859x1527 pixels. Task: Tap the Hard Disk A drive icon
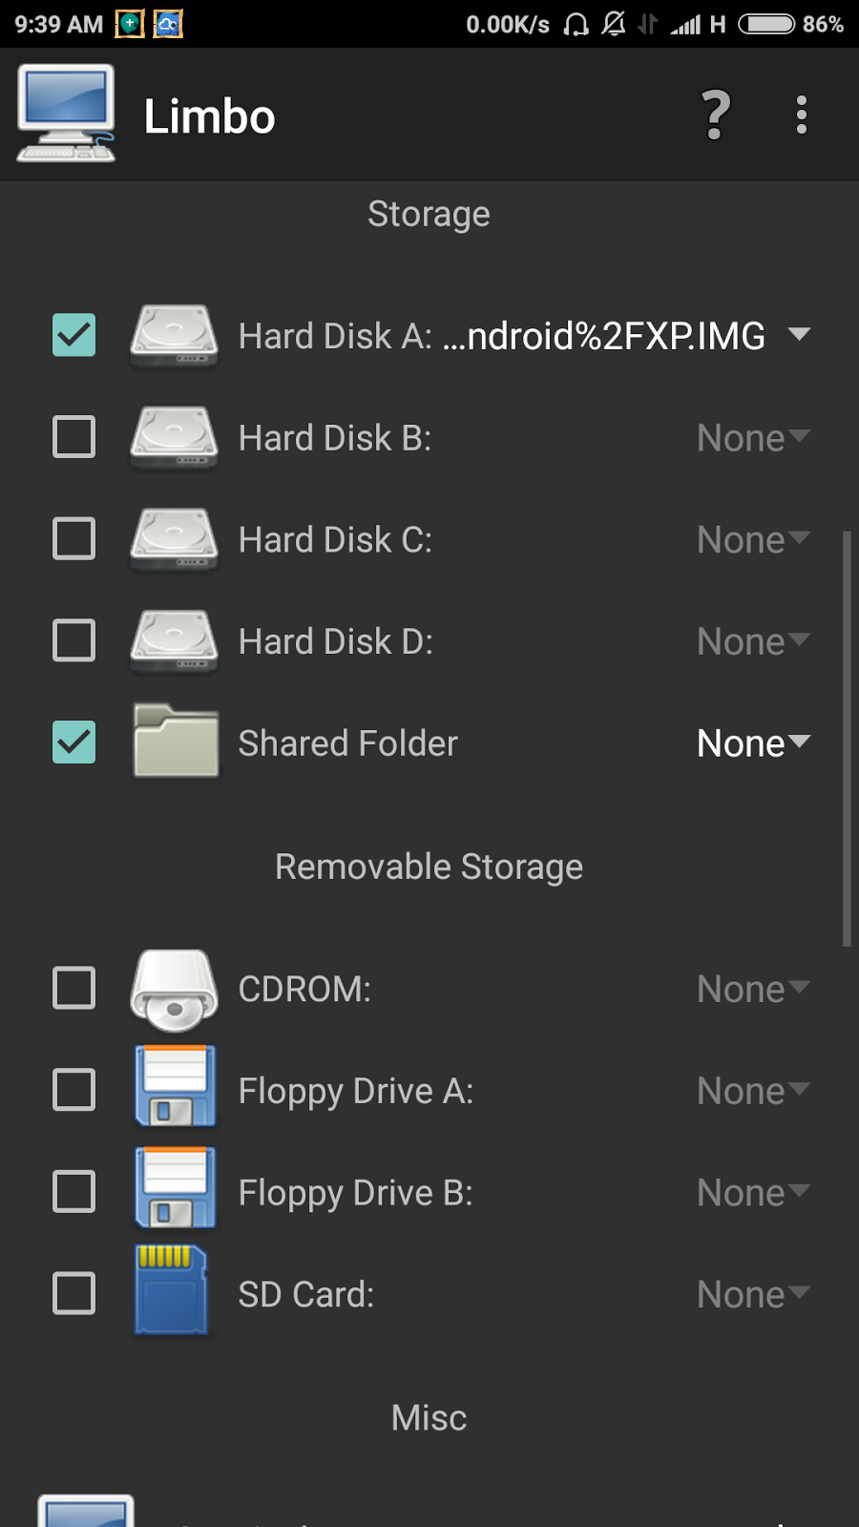point(174,336)
